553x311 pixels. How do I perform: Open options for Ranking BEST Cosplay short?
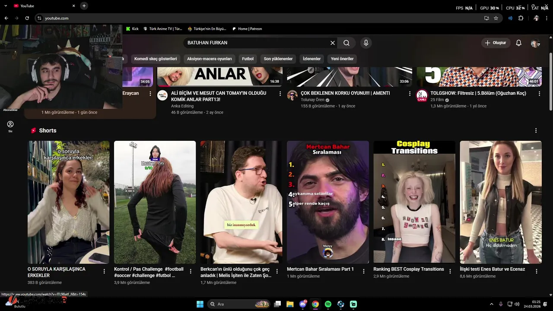[x=450, y=271]
